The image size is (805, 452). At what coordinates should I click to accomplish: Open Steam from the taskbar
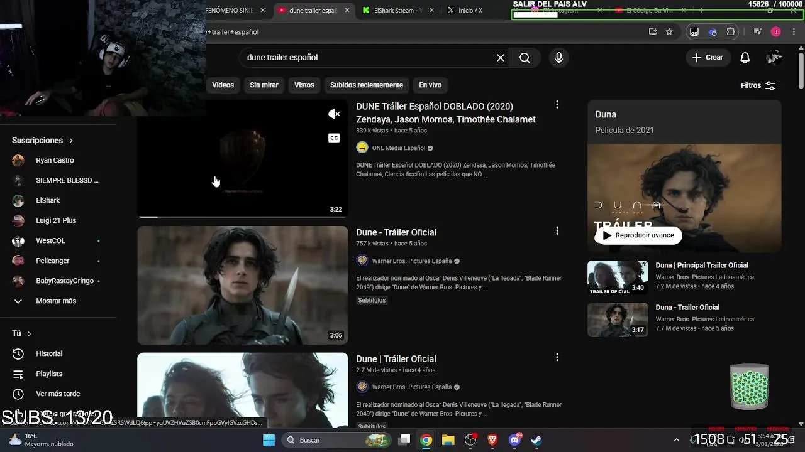click(x=536, y=440)
